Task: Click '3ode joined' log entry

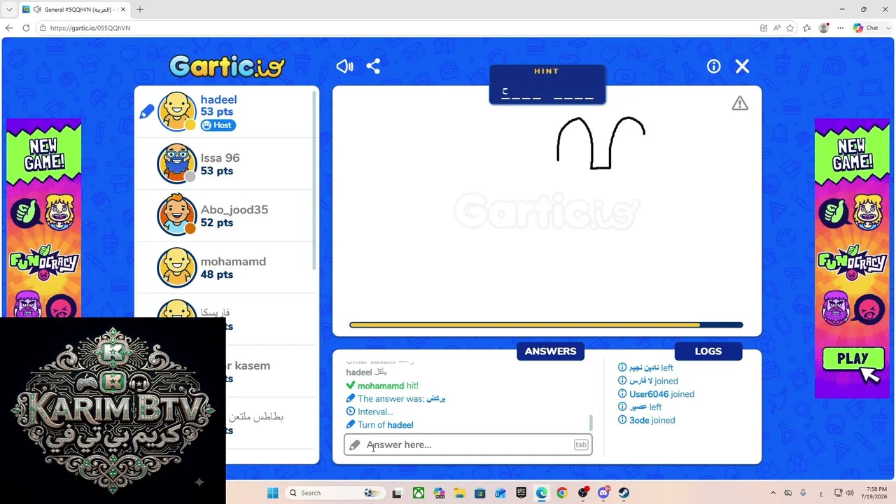Action: (x=652, y=420)
